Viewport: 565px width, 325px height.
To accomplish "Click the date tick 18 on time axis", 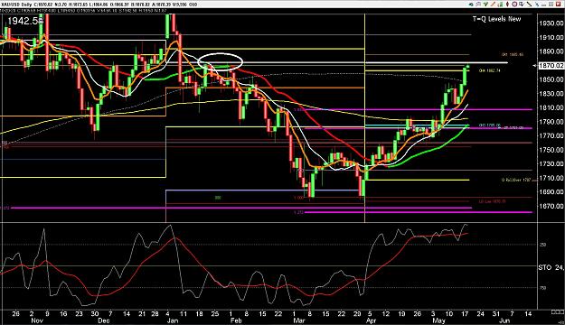I will tap(199, 314).
